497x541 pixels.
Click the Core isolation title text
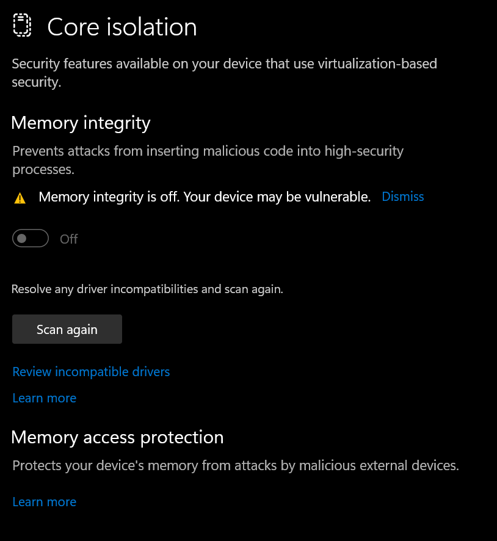(x=122, y=26)
